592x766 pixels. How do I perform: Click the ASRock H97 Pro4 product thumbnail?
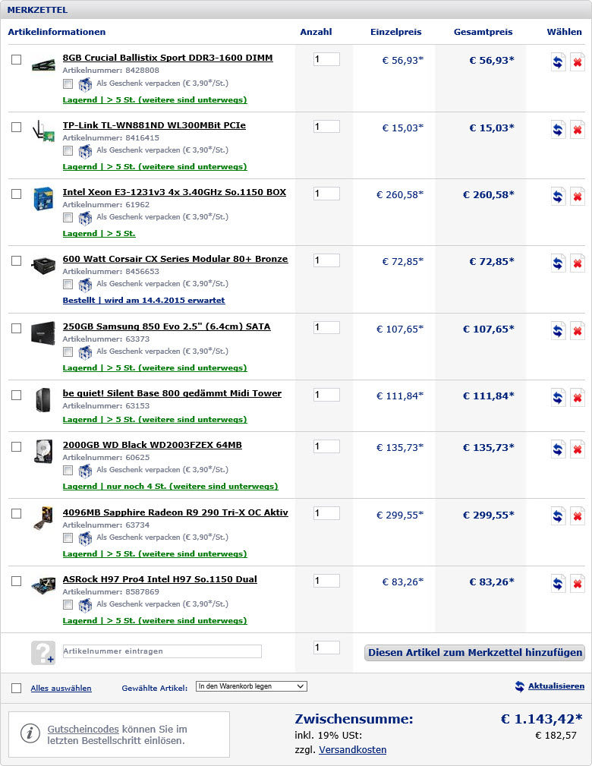click(x=43, y=585)
